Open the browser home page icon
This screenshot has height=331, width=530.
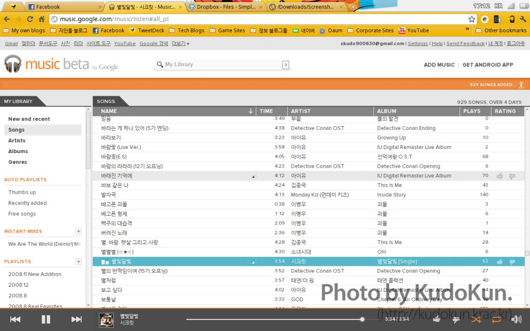(x=41, y=19)
